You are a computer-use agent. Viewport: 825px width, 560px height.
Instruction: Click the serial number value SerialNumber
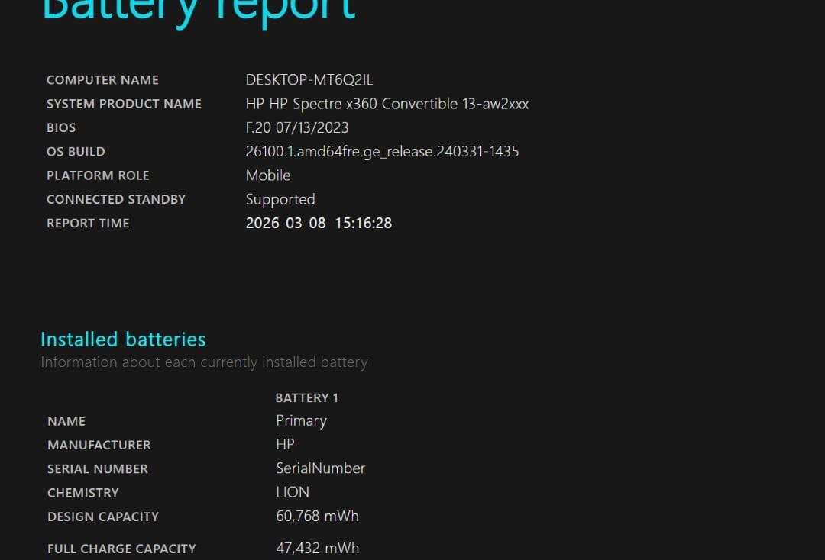click(320, 468)
